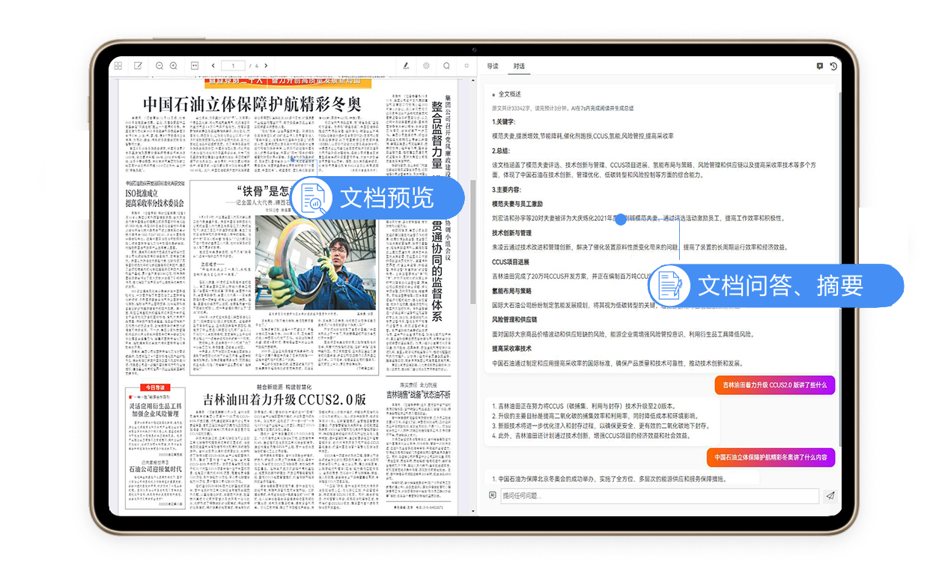The width and height of the screenshot is (942, 577).
Task: Open the conversation history icon
Action: [833, 66]
